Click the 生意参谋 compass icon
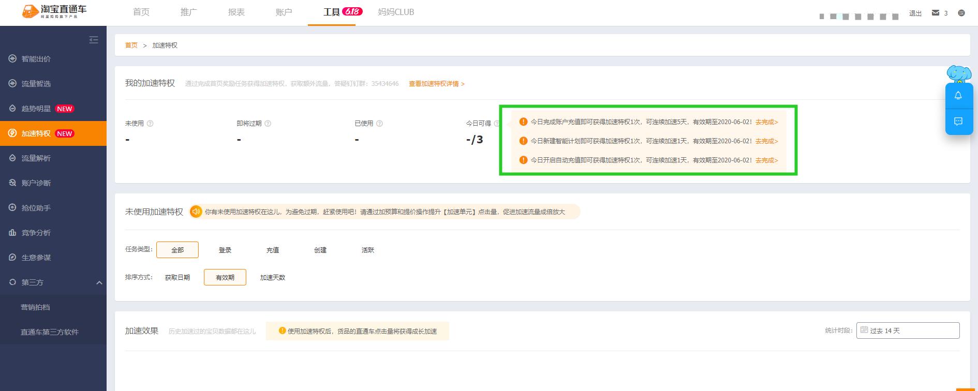978x391 pixels. [x=12, y=258]
